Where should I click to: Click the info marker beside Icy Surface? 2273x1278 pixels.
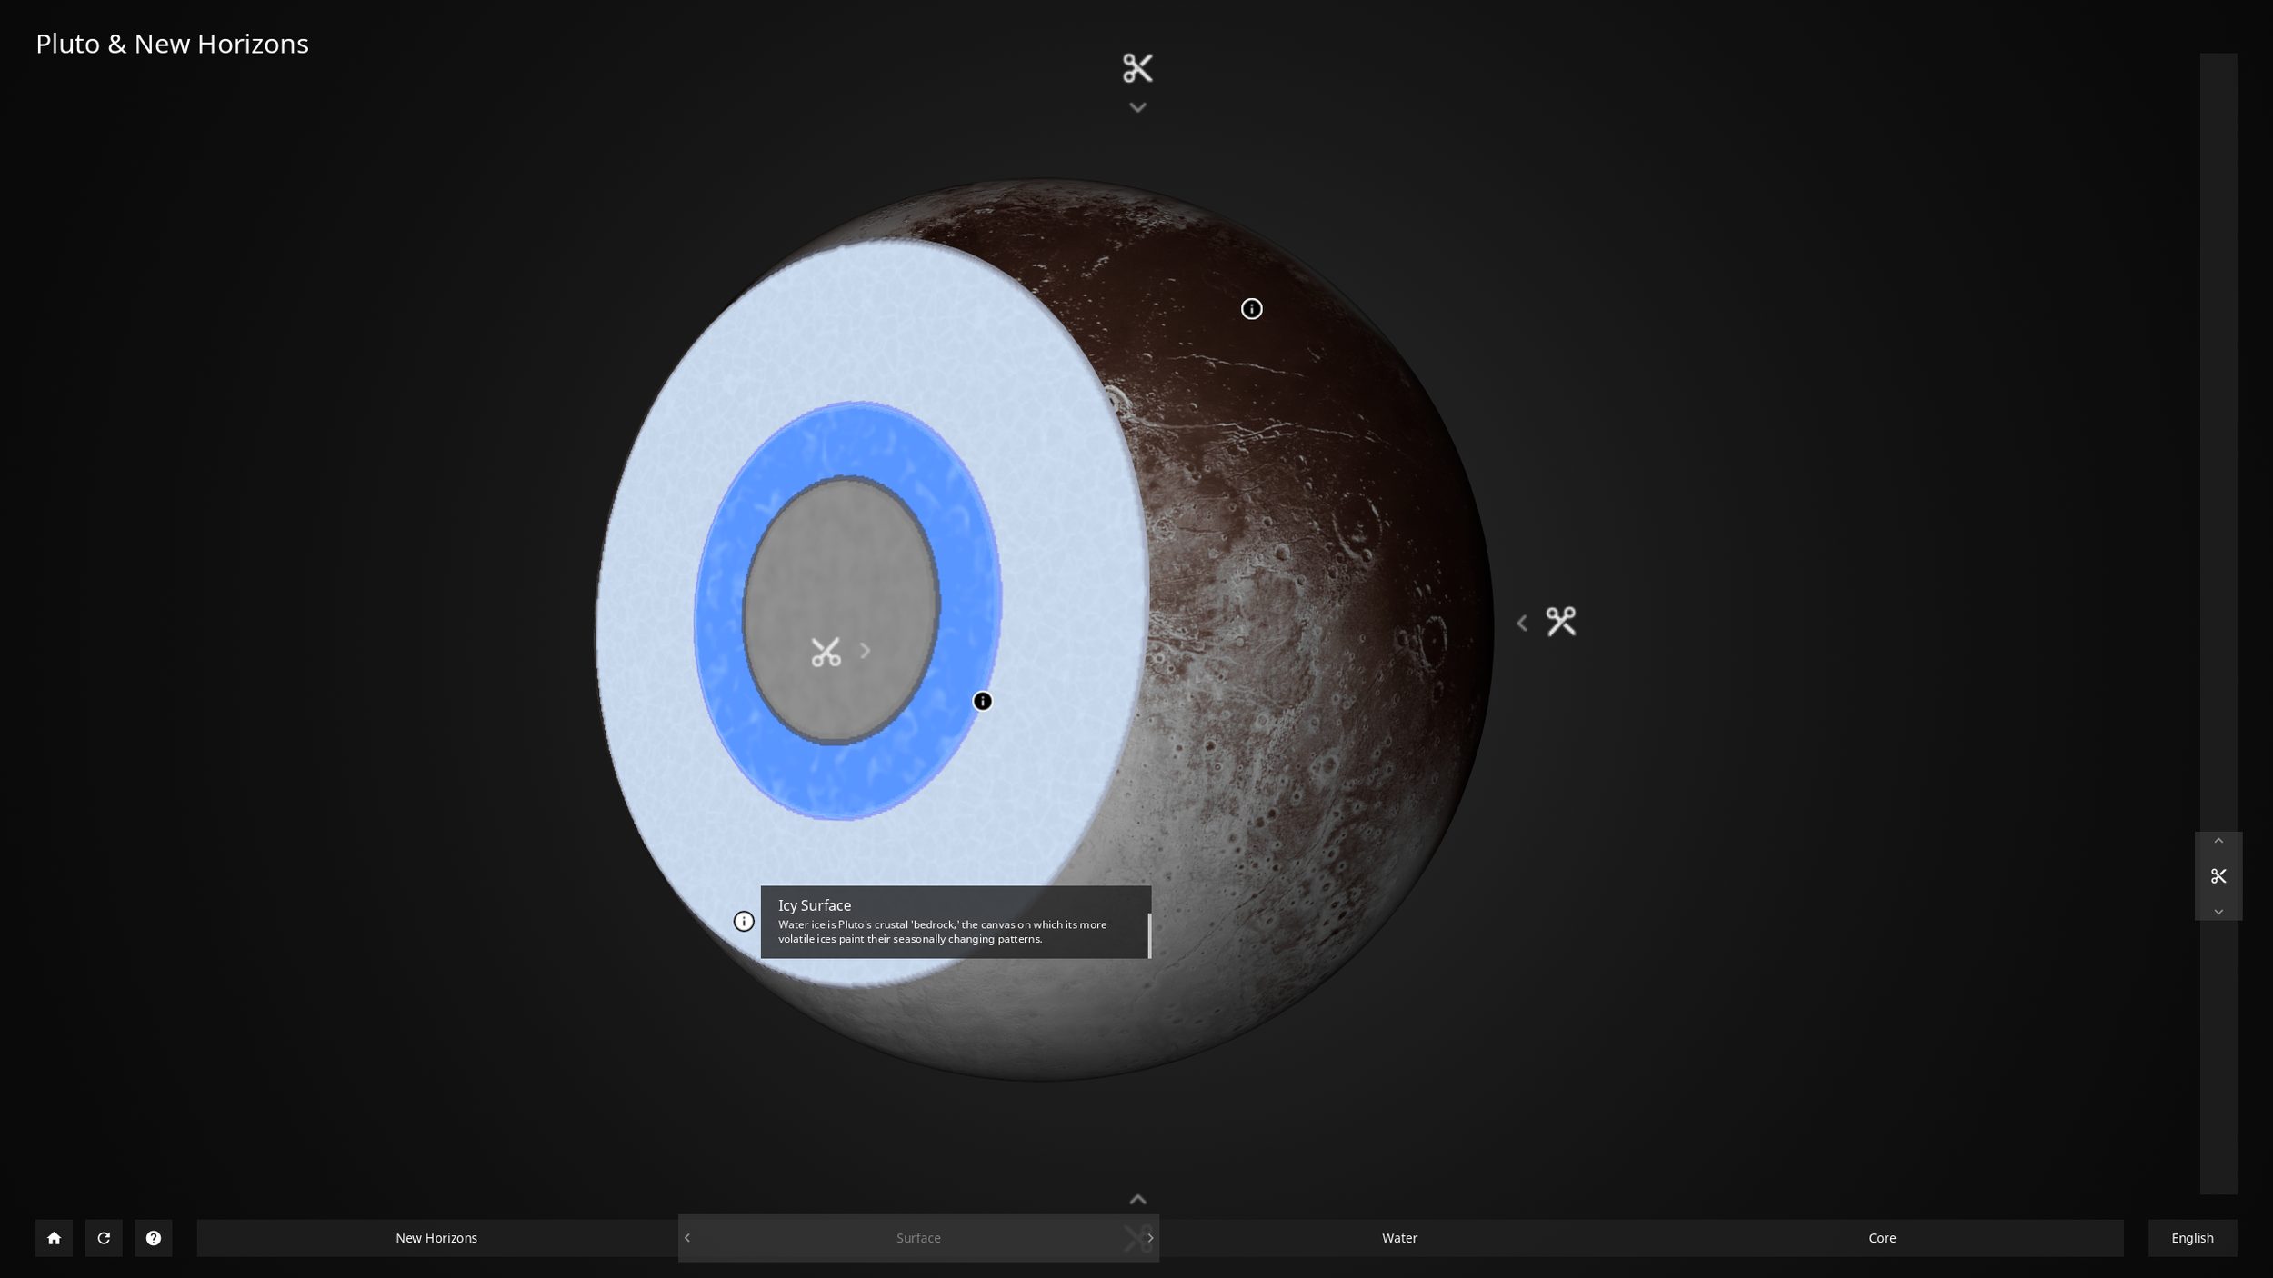744,922
